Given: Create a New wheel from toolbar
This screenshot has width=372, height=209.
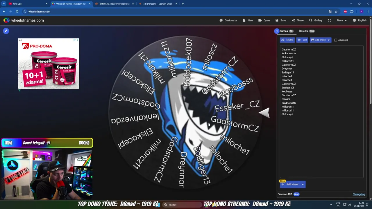Looking at the screenshot, I should 248,20.
